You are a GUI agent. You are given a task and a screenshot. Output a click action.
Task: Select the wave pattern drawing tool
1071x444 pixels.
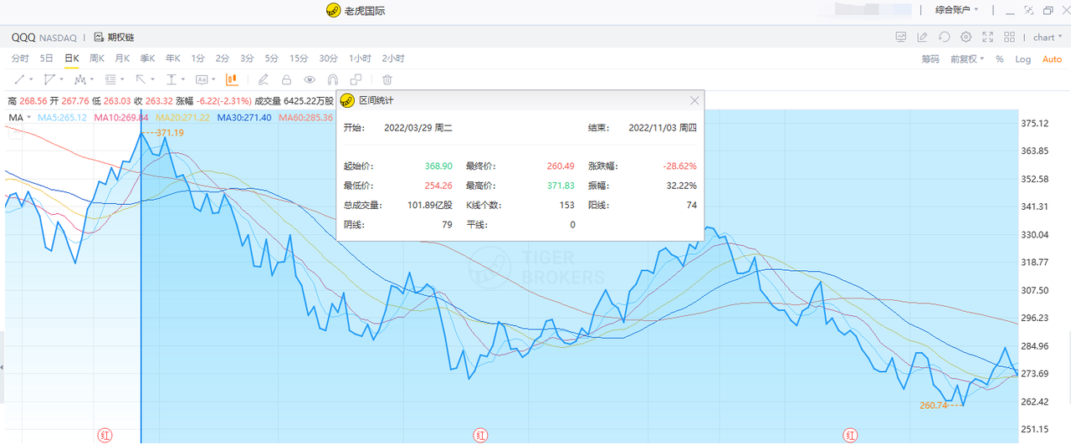tap(80, 79)
